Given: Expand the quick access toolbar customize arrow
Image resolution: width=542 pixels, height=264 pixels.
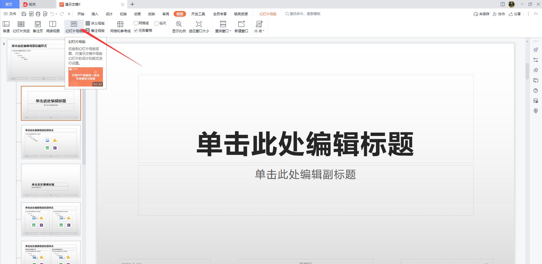Looking at the screenshot, I should 69,14.
